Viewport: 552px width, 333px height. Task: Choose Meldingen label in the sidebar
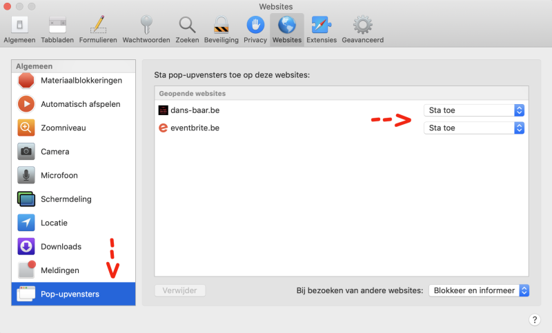pyautogui.click(x=60, y=270)
